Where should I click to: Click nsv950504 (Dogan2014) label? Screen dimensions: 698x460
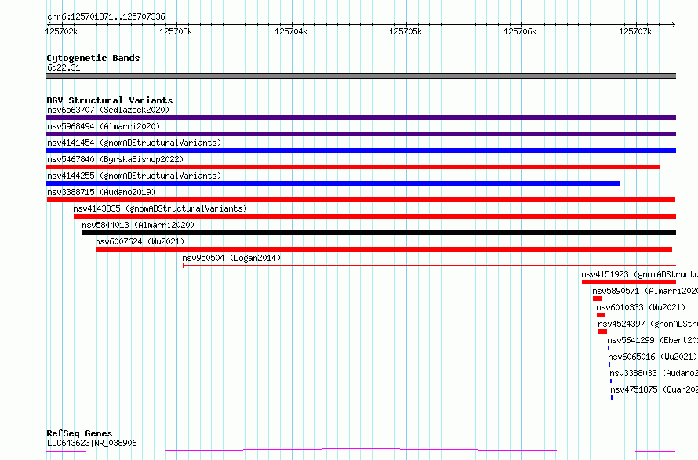point(231,258)
